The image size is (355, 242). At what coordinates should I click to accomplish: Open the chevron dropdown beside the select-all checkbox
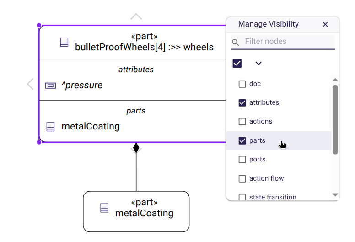[258, 63]
